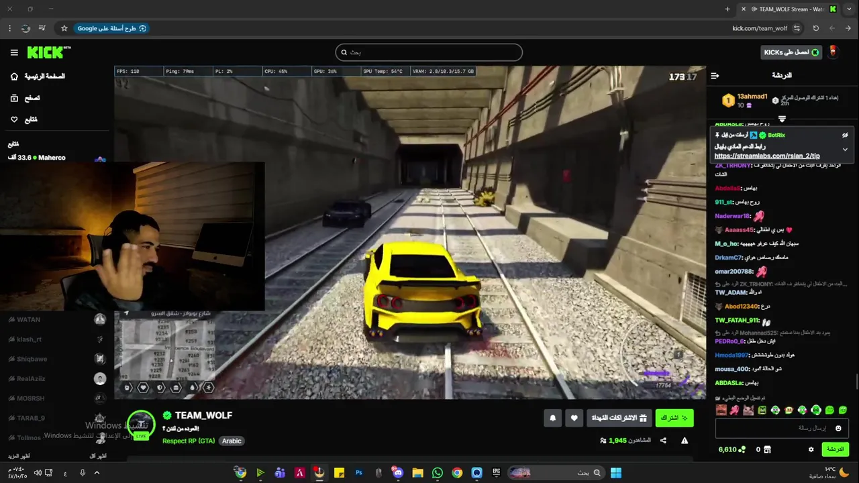The width and height of the screenshot is (859, 483).
Task: Click the taskbar volume icon
Action: point(38,473)
